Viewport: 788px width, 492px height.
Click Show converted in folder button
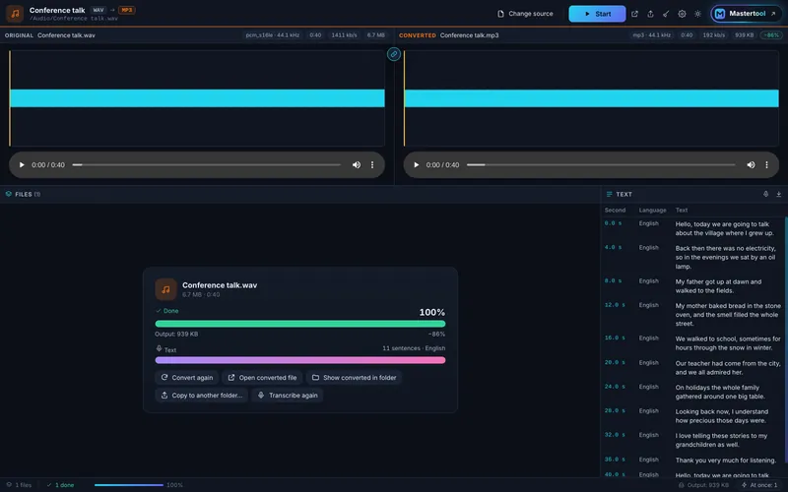pos(355,378)
